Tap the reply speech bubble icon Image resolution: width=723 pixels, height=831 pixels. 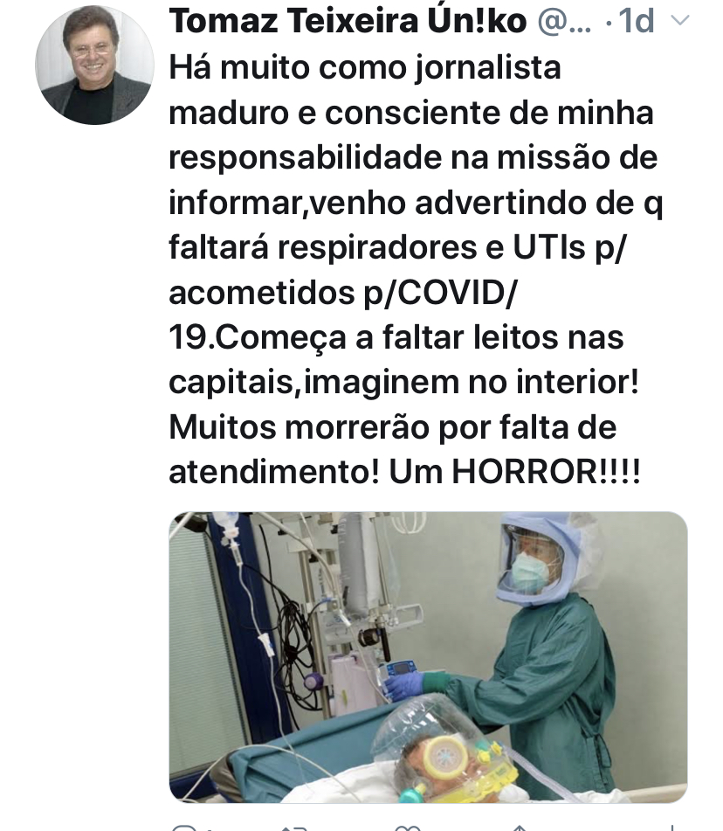pyautogui.click(x=185, y=828)
